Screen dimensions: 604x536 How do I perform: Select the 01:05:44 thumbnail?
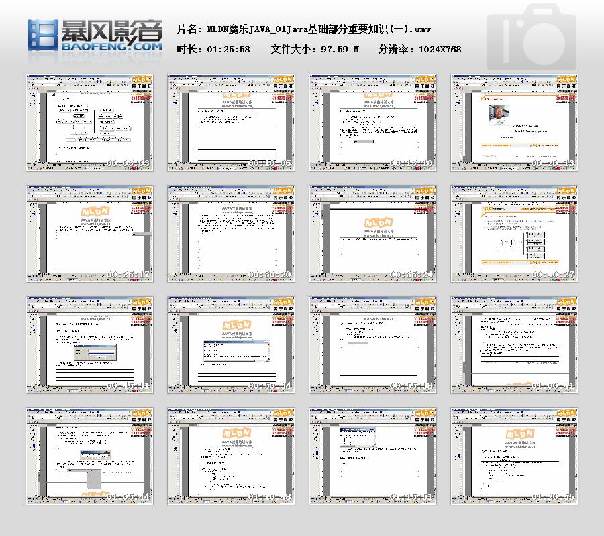pyautogui.click(x=89, y=456)
